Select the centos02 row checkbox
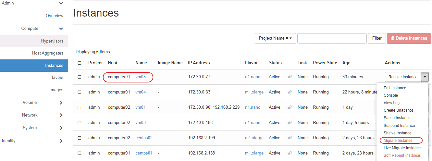 point(80,138)
